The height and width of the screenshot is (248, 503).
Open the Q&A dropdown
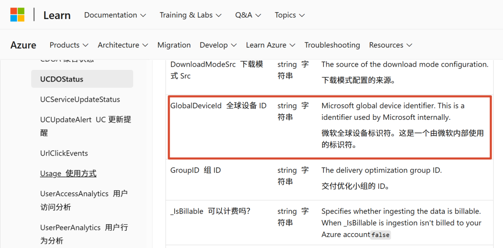pyautogui.click(x=248, y=15)
